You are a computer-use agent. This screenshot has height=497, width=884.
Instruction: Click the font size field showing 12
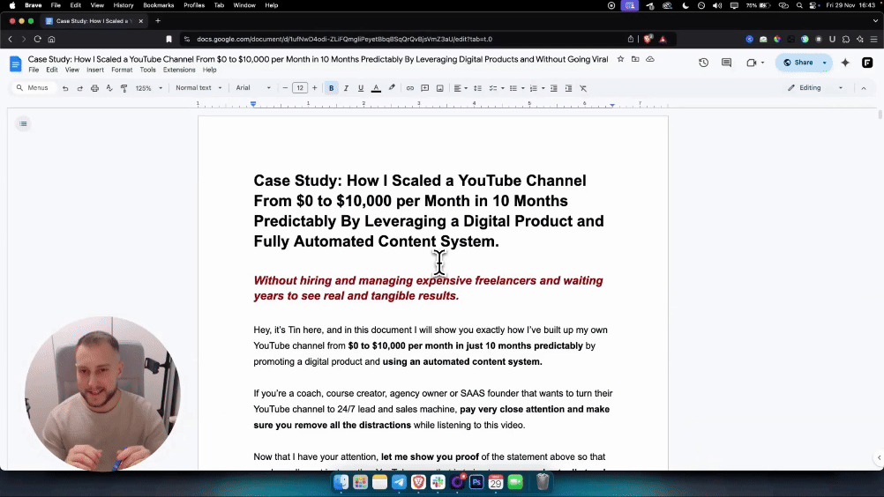pyautogui.click(x=300, y=88)
